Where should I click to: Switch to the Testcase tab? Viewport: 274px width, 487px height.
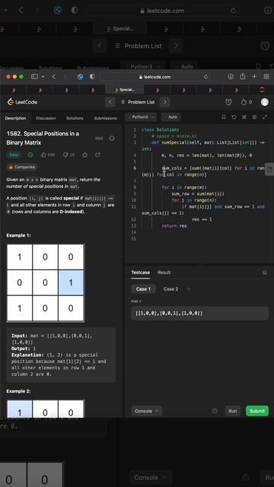tap(140, 272)
